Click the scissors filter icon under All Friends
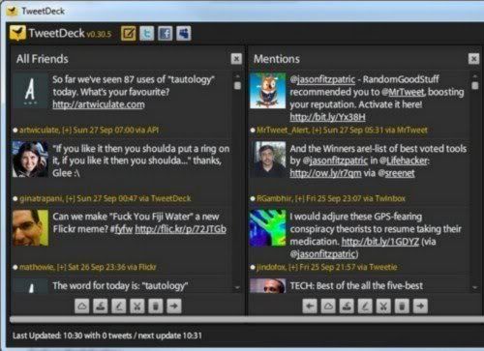This screenshot has width=484, height=351. tap(137, 306)
